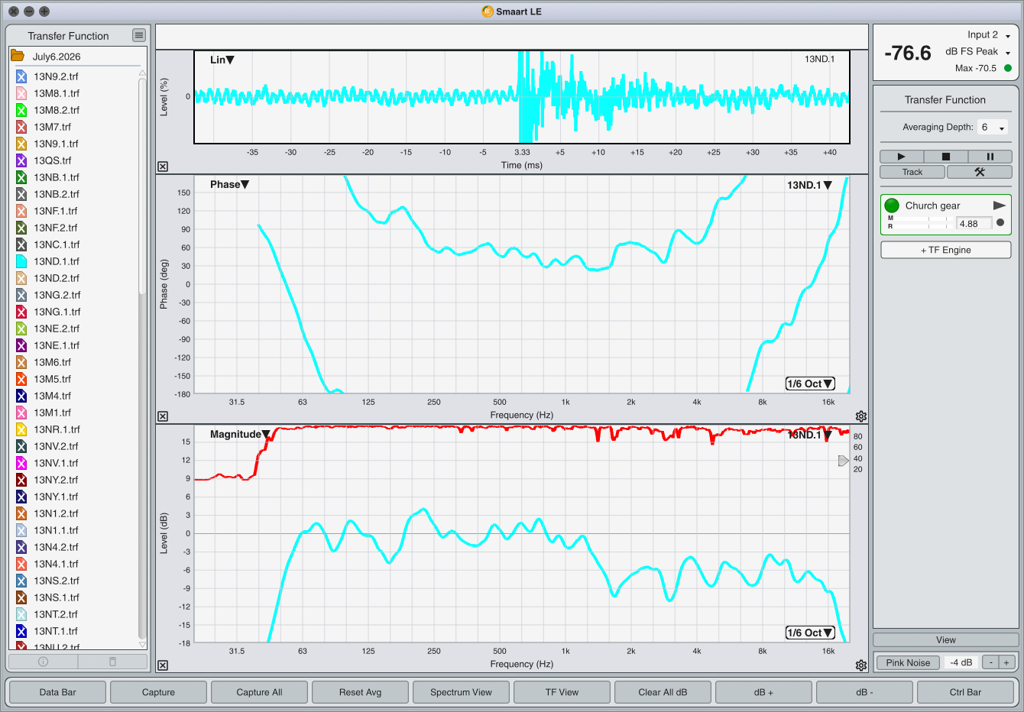Click the Transfer Function panel menu icon
The height and width of the screenshot is (712, 1024).
[x=138, y=35]
